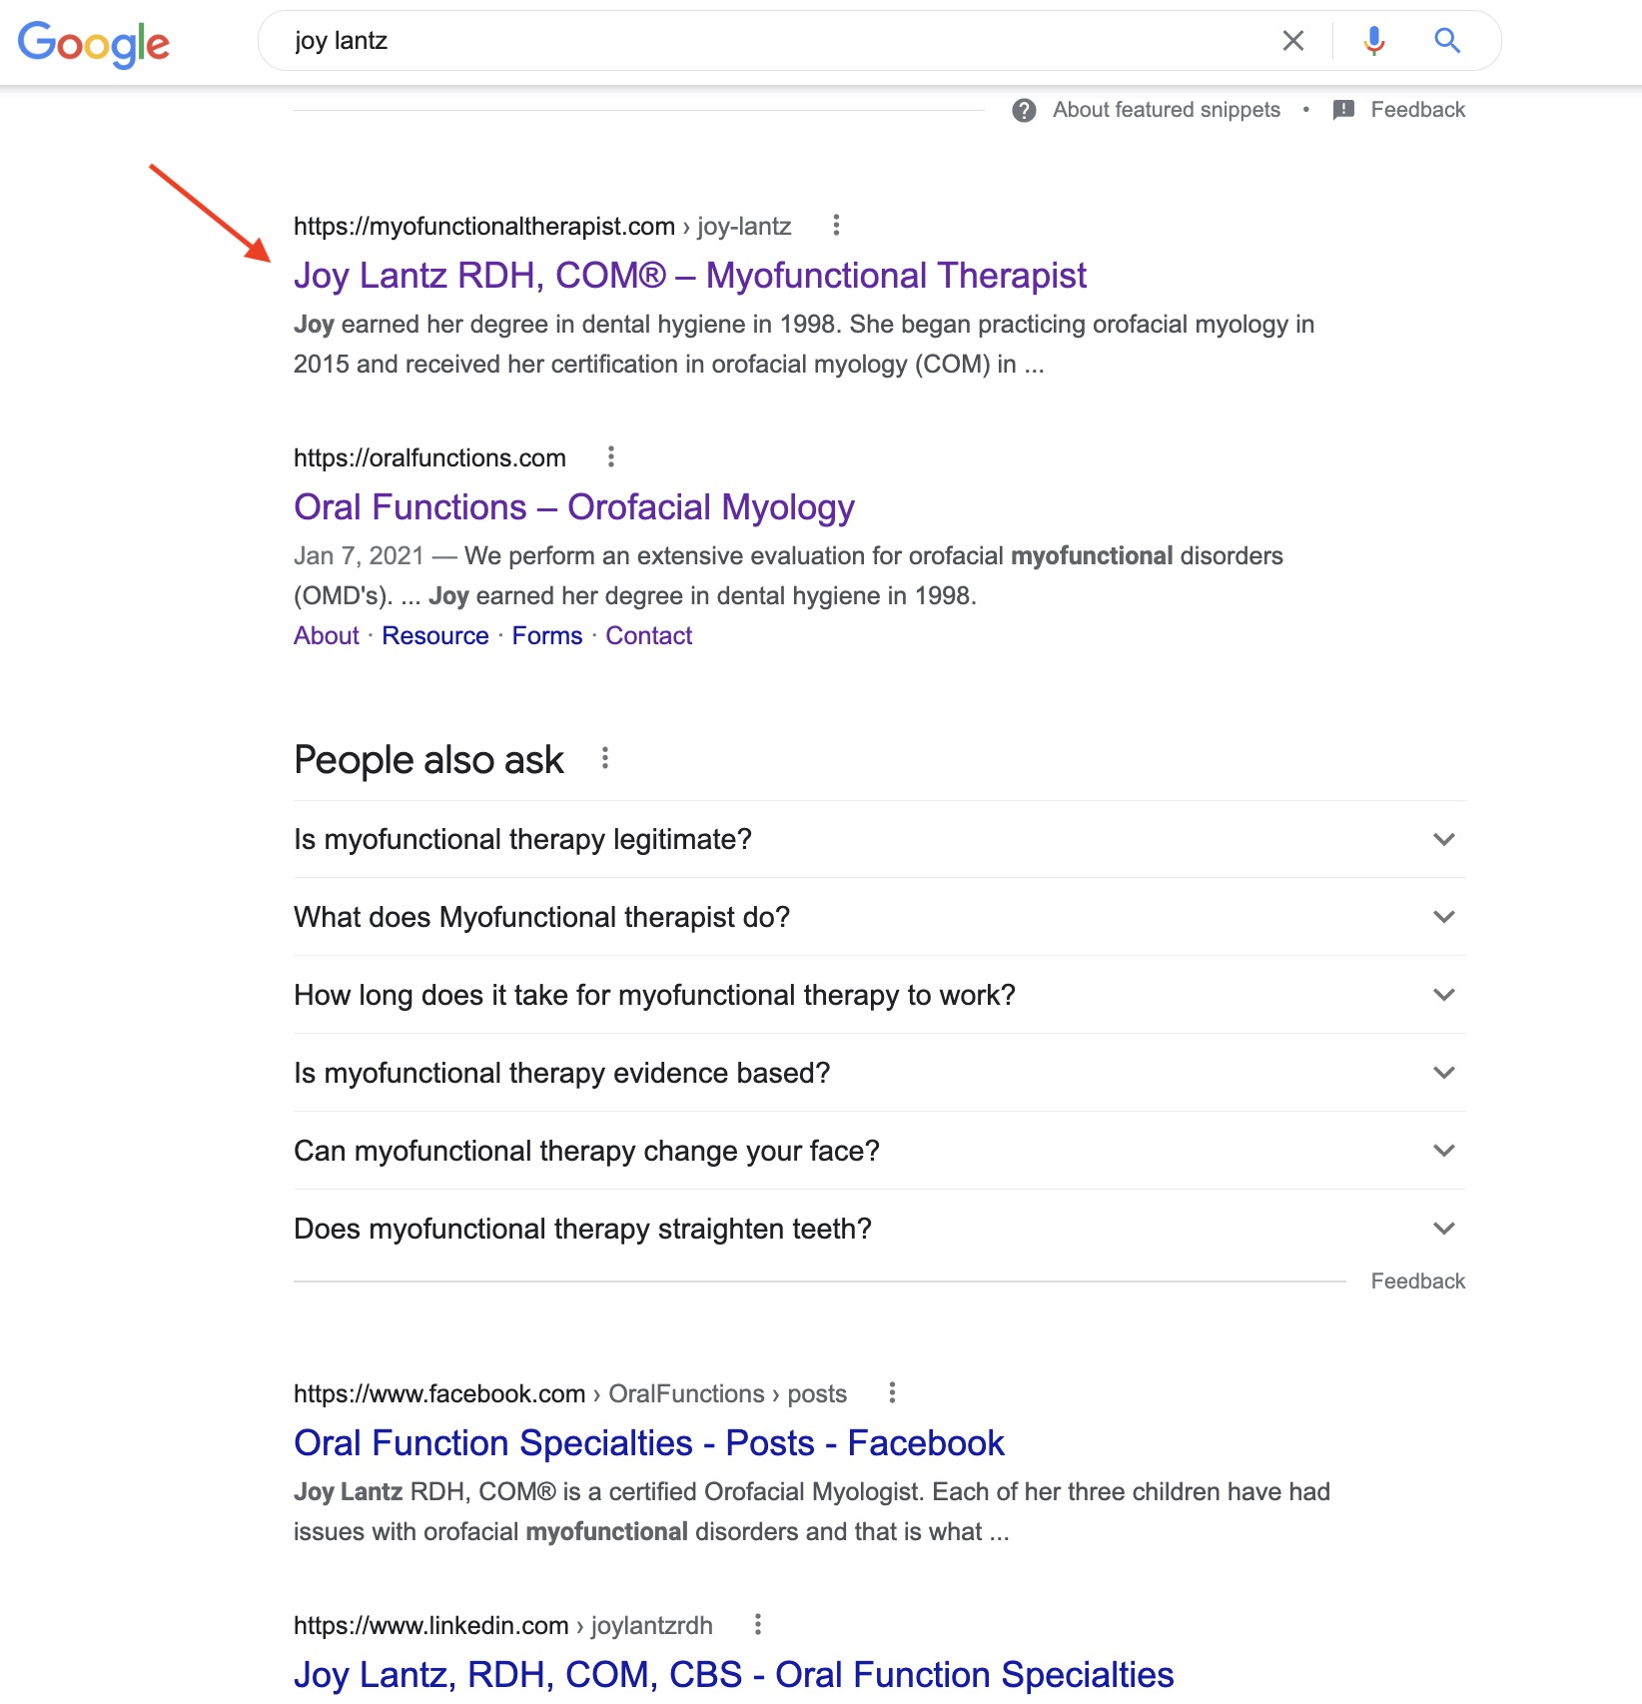This screenshot has width=1642, height=1704.
Task: Open the three-dot menu on the LinkedIn result
Action: coord(758,1625)
